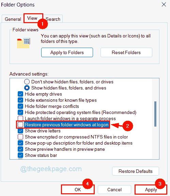Click Restore Defaults button
This screenshot has height=196, width=170.
136,171
